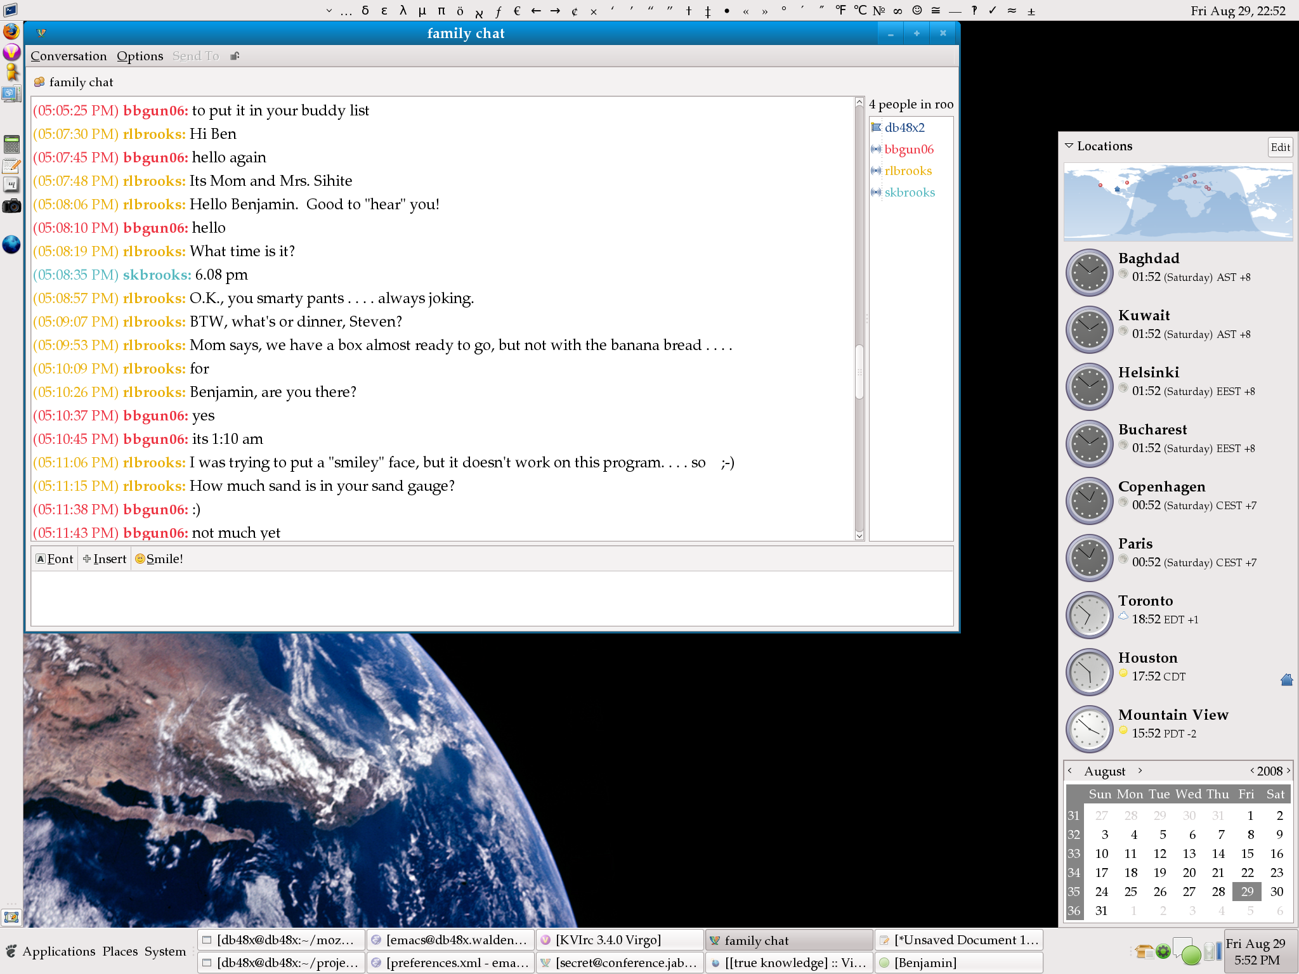Launch the yellow buddy figure messenger icon
The image size is (1299, 974).
11,72
